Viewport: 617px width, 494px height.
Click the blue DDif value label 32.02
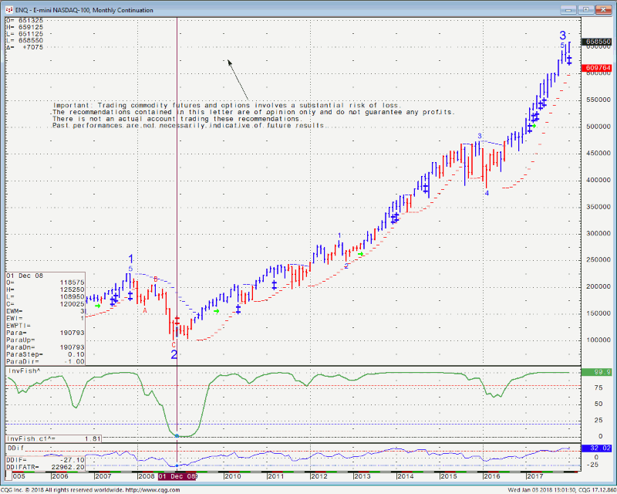point(597,448)
